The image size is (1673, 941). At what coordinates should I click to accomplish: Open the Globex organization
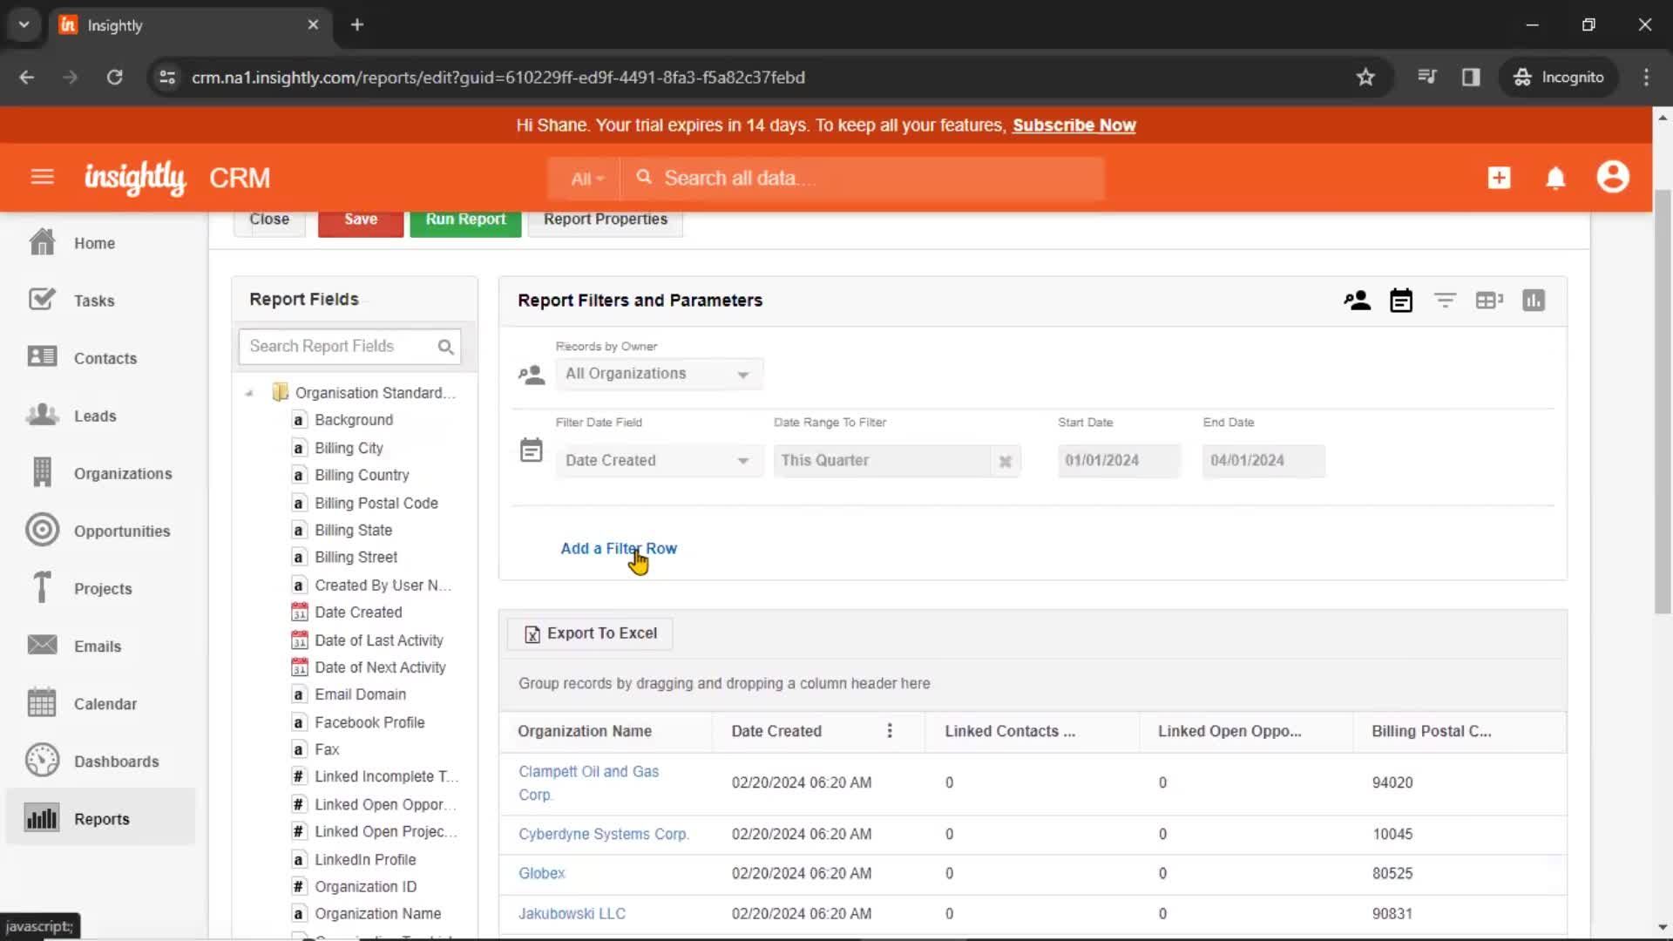click(x=542, y=873)
